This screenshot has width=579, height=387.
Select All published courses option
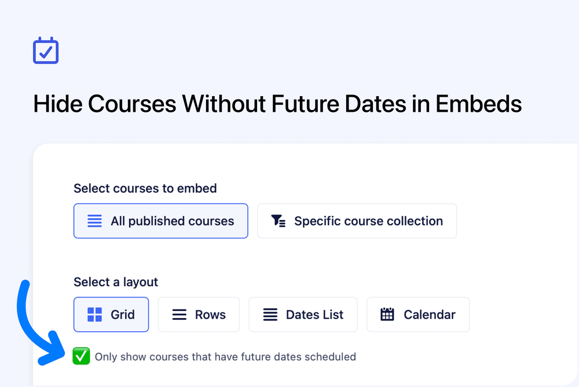click(160, 221)
